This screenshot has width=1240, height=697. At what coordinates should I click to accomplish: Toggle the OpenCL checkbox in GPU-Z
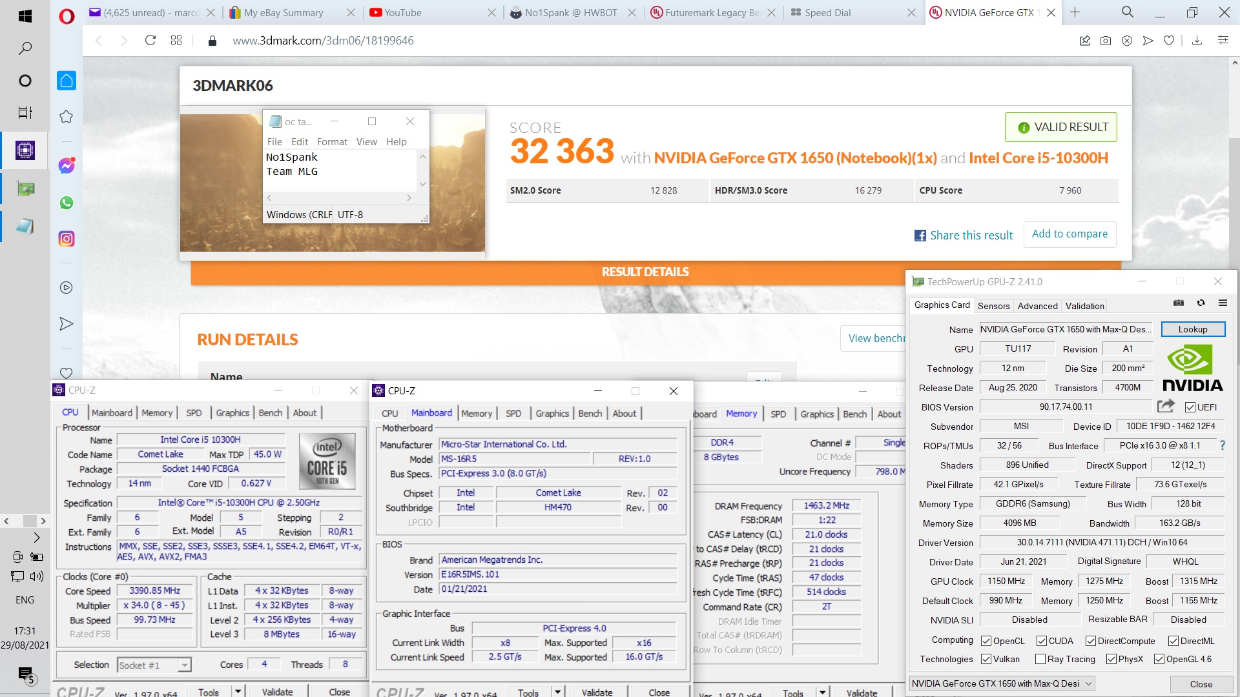tap(986, 641)
